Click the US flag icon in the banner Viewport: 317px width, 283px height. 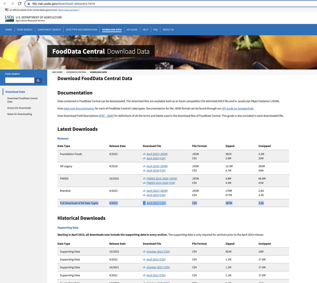[x=7, y=10]
